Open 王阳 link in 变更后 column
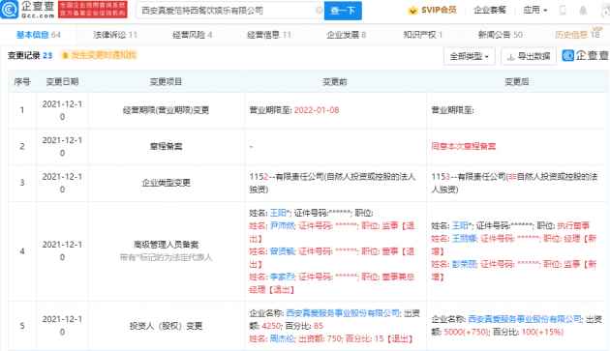 click(x=460, y=226)
